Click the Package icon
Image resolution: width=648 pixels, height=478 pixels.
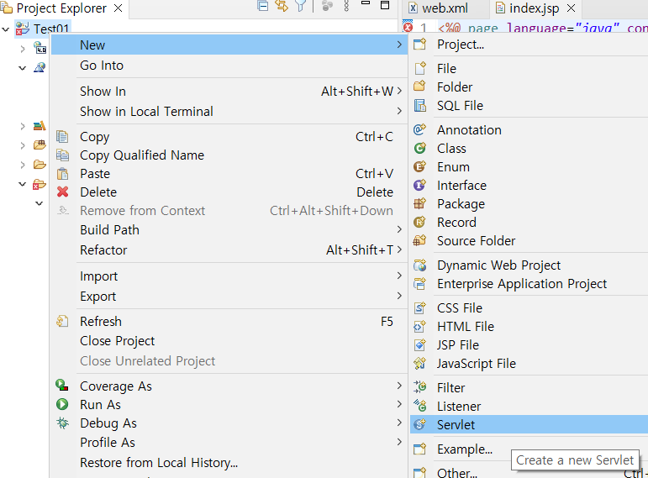[x=420, y=203]
